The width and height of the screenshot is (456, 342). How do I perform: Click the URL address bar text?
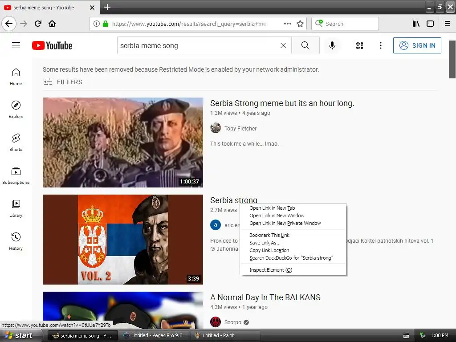click(189, 24)
